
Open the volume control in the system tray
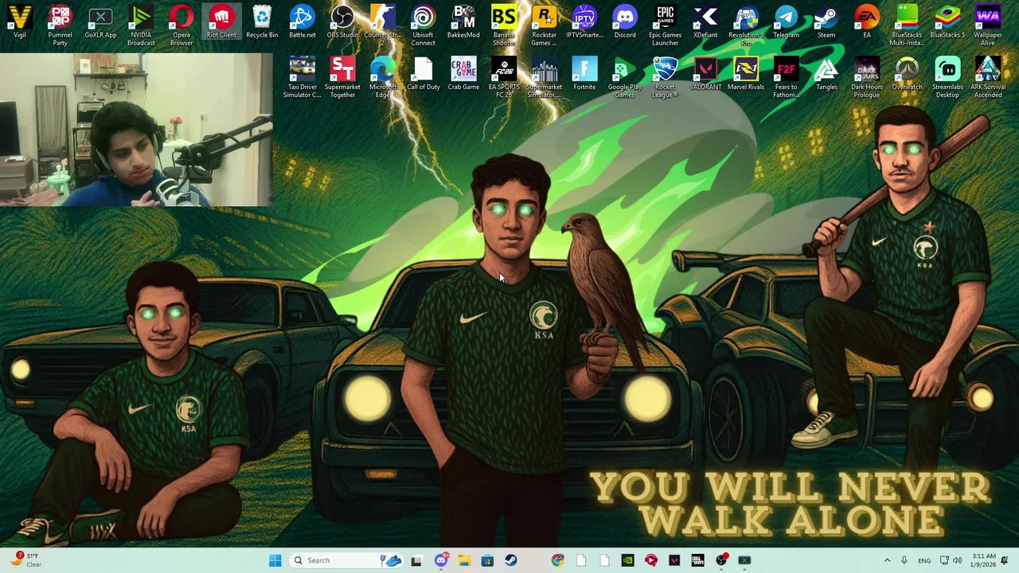tap(958, 560)
